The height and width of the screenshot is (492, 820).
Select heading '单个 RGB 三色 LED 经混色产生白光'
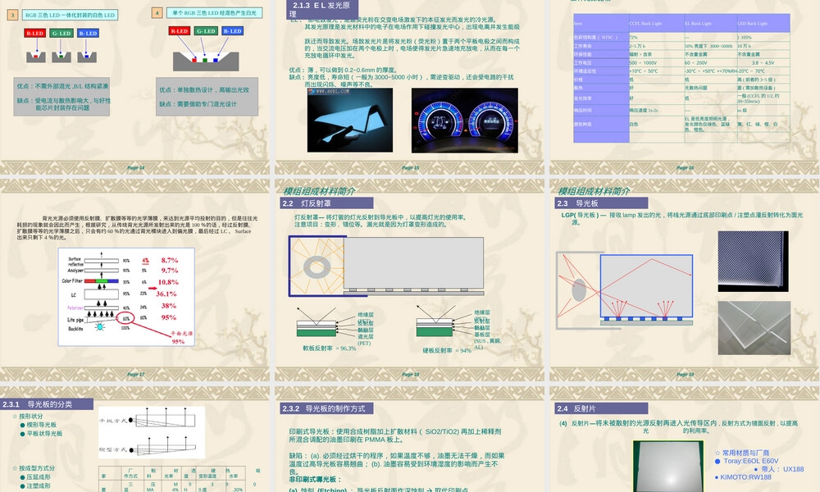click(214, 12)
